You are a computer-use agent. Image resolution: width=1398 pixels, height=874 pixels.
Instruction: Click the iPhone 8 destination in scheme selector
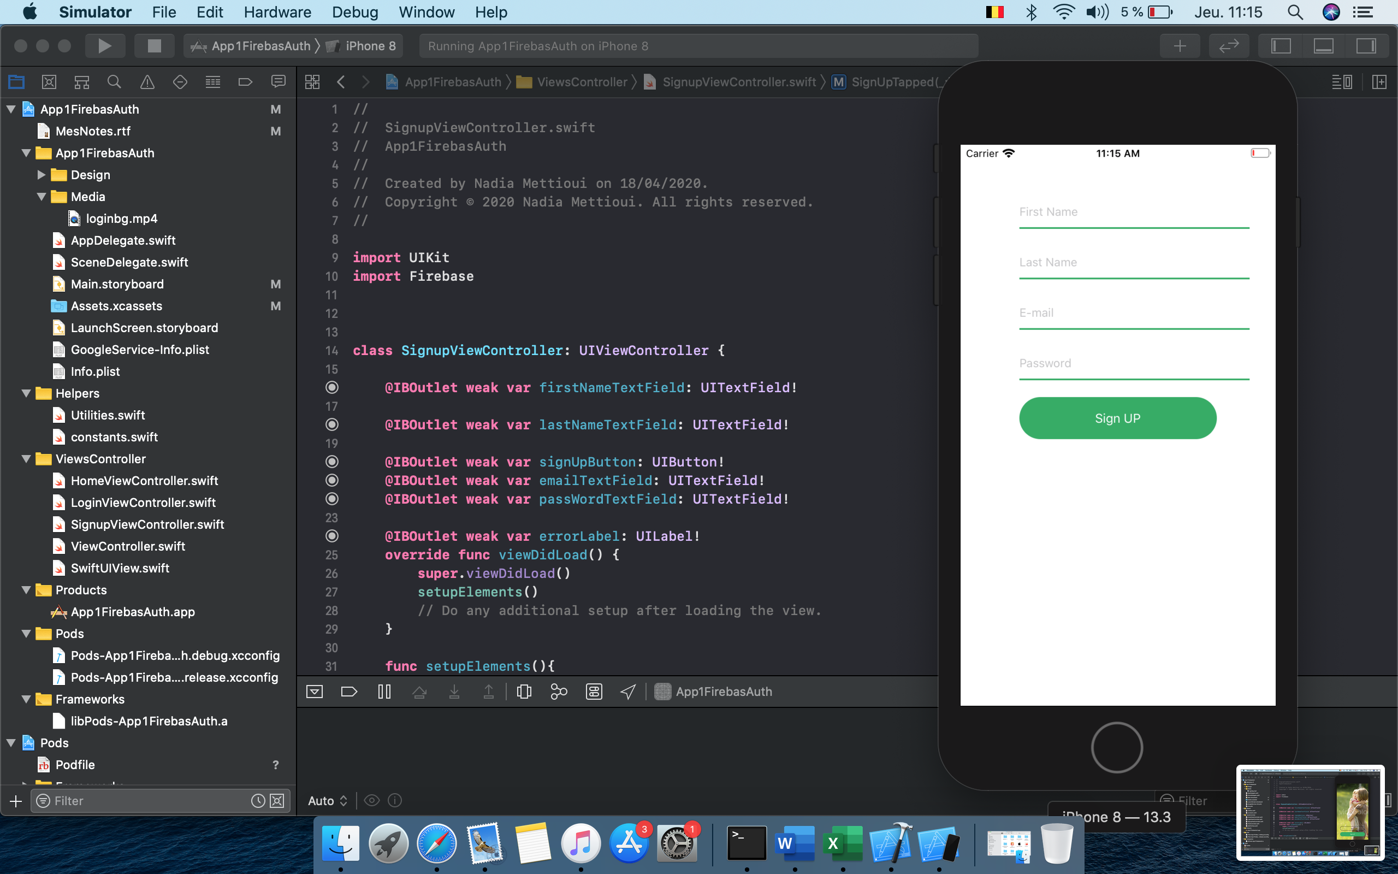point(362,46)
